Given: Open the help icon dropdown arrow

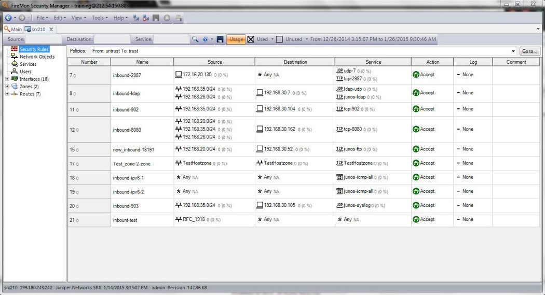Looking at the screenshot, I should [x=212, y=39].
